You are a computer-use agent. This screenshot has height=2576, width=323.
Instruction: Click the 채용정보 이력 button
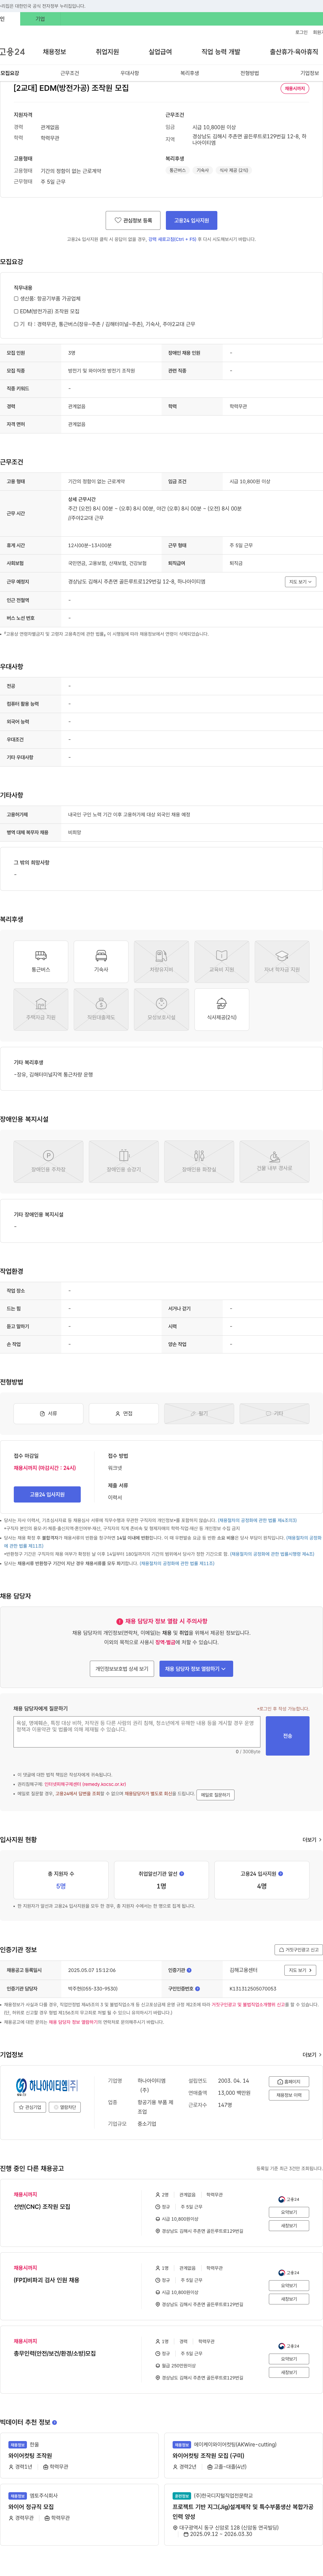click(x=289, y=2095)
